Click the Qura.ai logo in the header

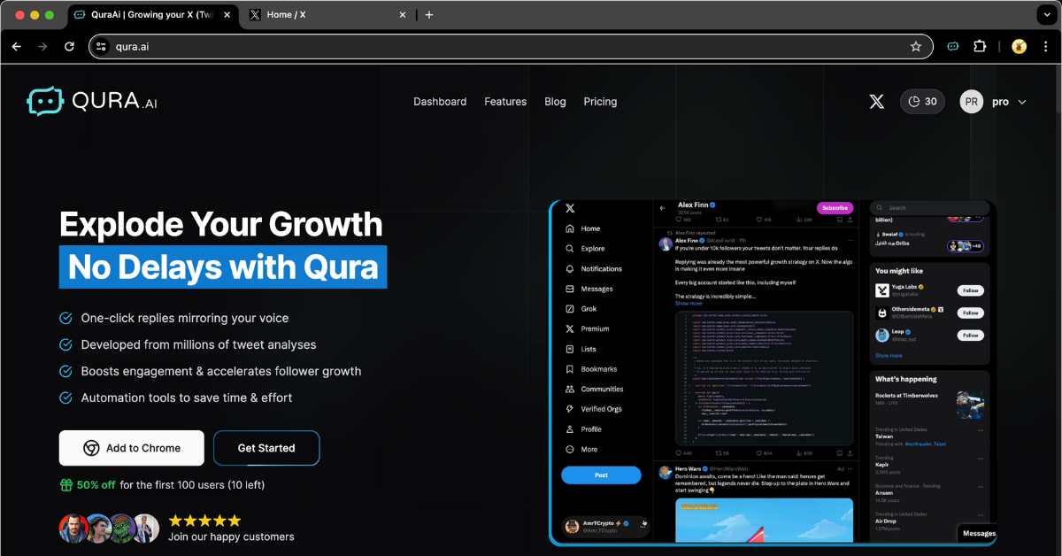[x=92, y=102]
